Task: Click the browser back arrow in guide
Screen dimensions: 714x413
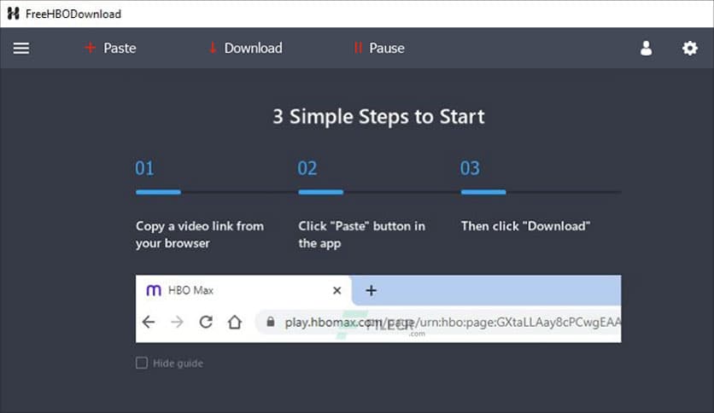Action: pos(149,323)
